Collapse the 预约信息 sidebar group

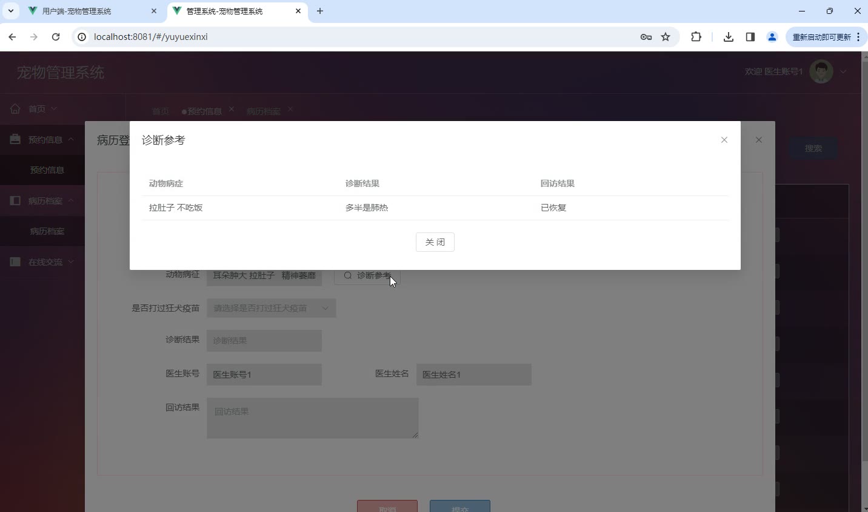point(42,139)
